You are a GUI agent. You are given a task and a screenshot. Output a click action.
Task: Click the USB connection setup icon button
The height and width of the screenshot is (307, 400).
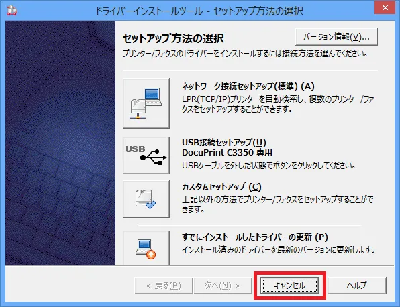click(146, 156)
